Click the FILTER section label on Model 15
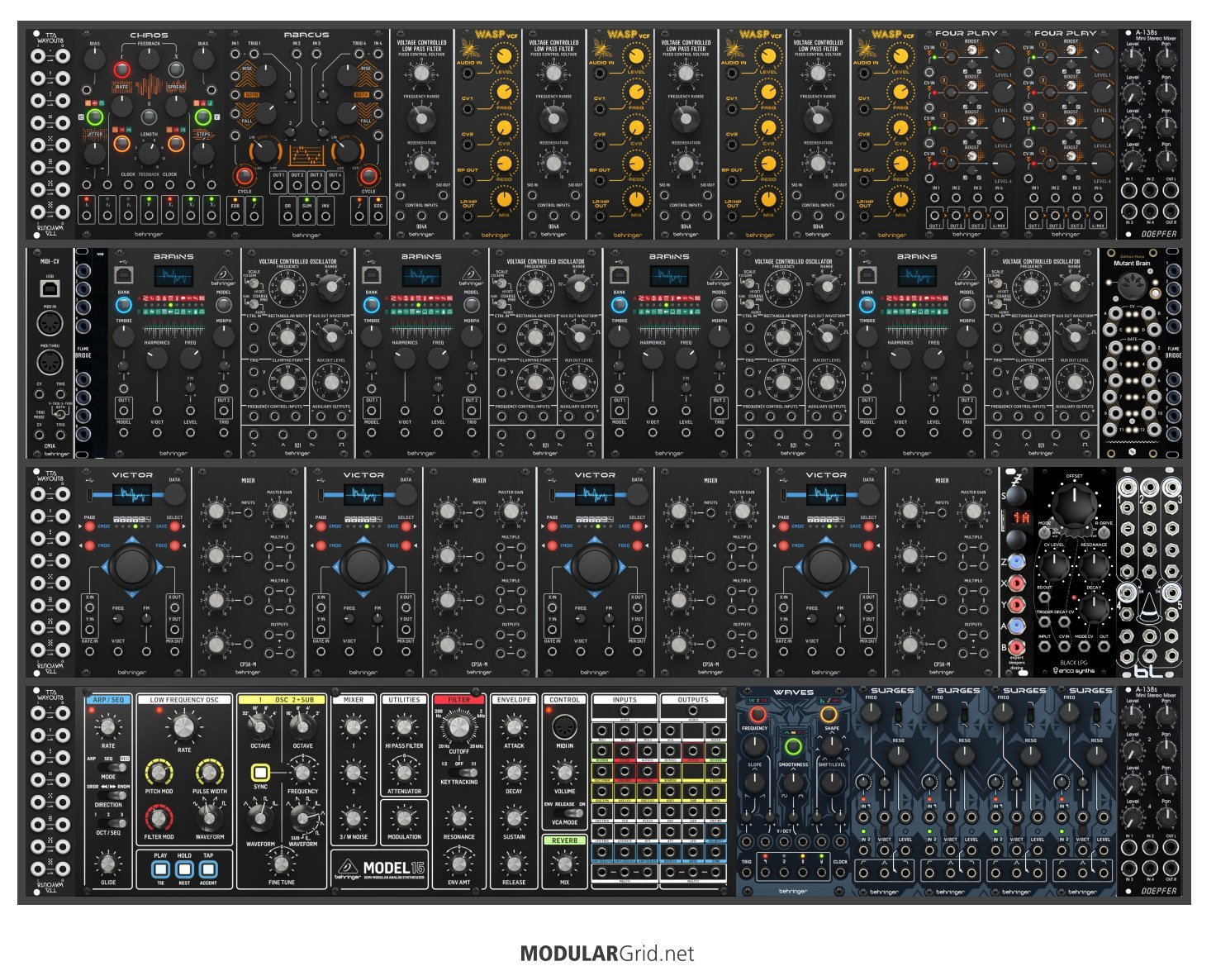Viewport: 1216px width, 971px height. [458, 700]
